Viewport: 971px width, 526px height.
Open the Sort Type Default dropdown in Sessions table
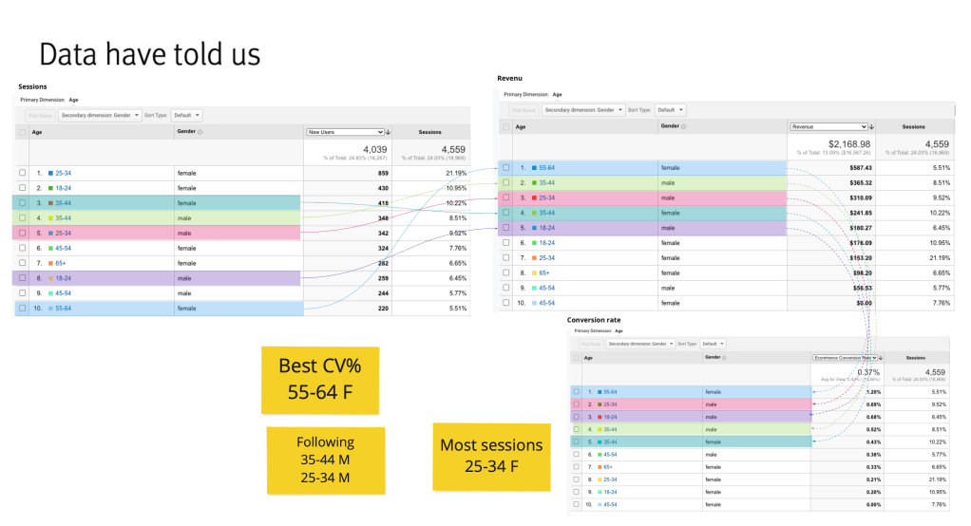click(187, 115)
